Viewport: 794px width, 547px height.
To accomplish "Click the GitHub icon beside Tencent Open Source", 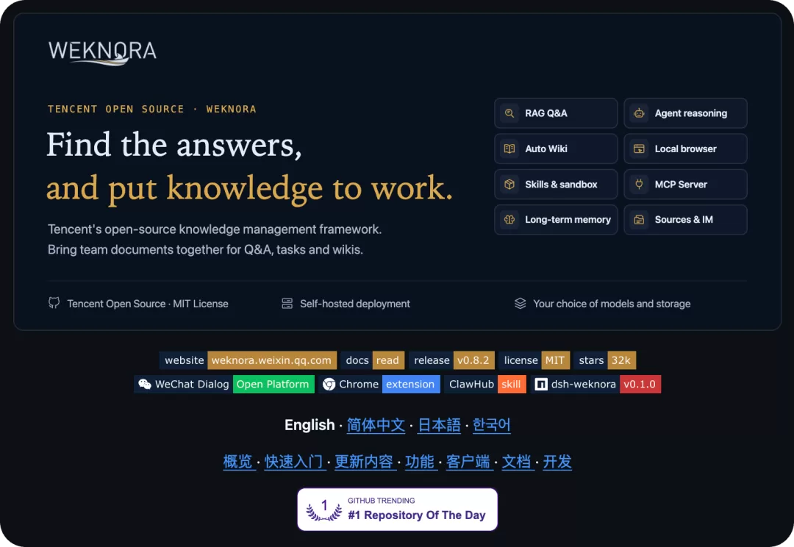I will [x=54, y=303].
